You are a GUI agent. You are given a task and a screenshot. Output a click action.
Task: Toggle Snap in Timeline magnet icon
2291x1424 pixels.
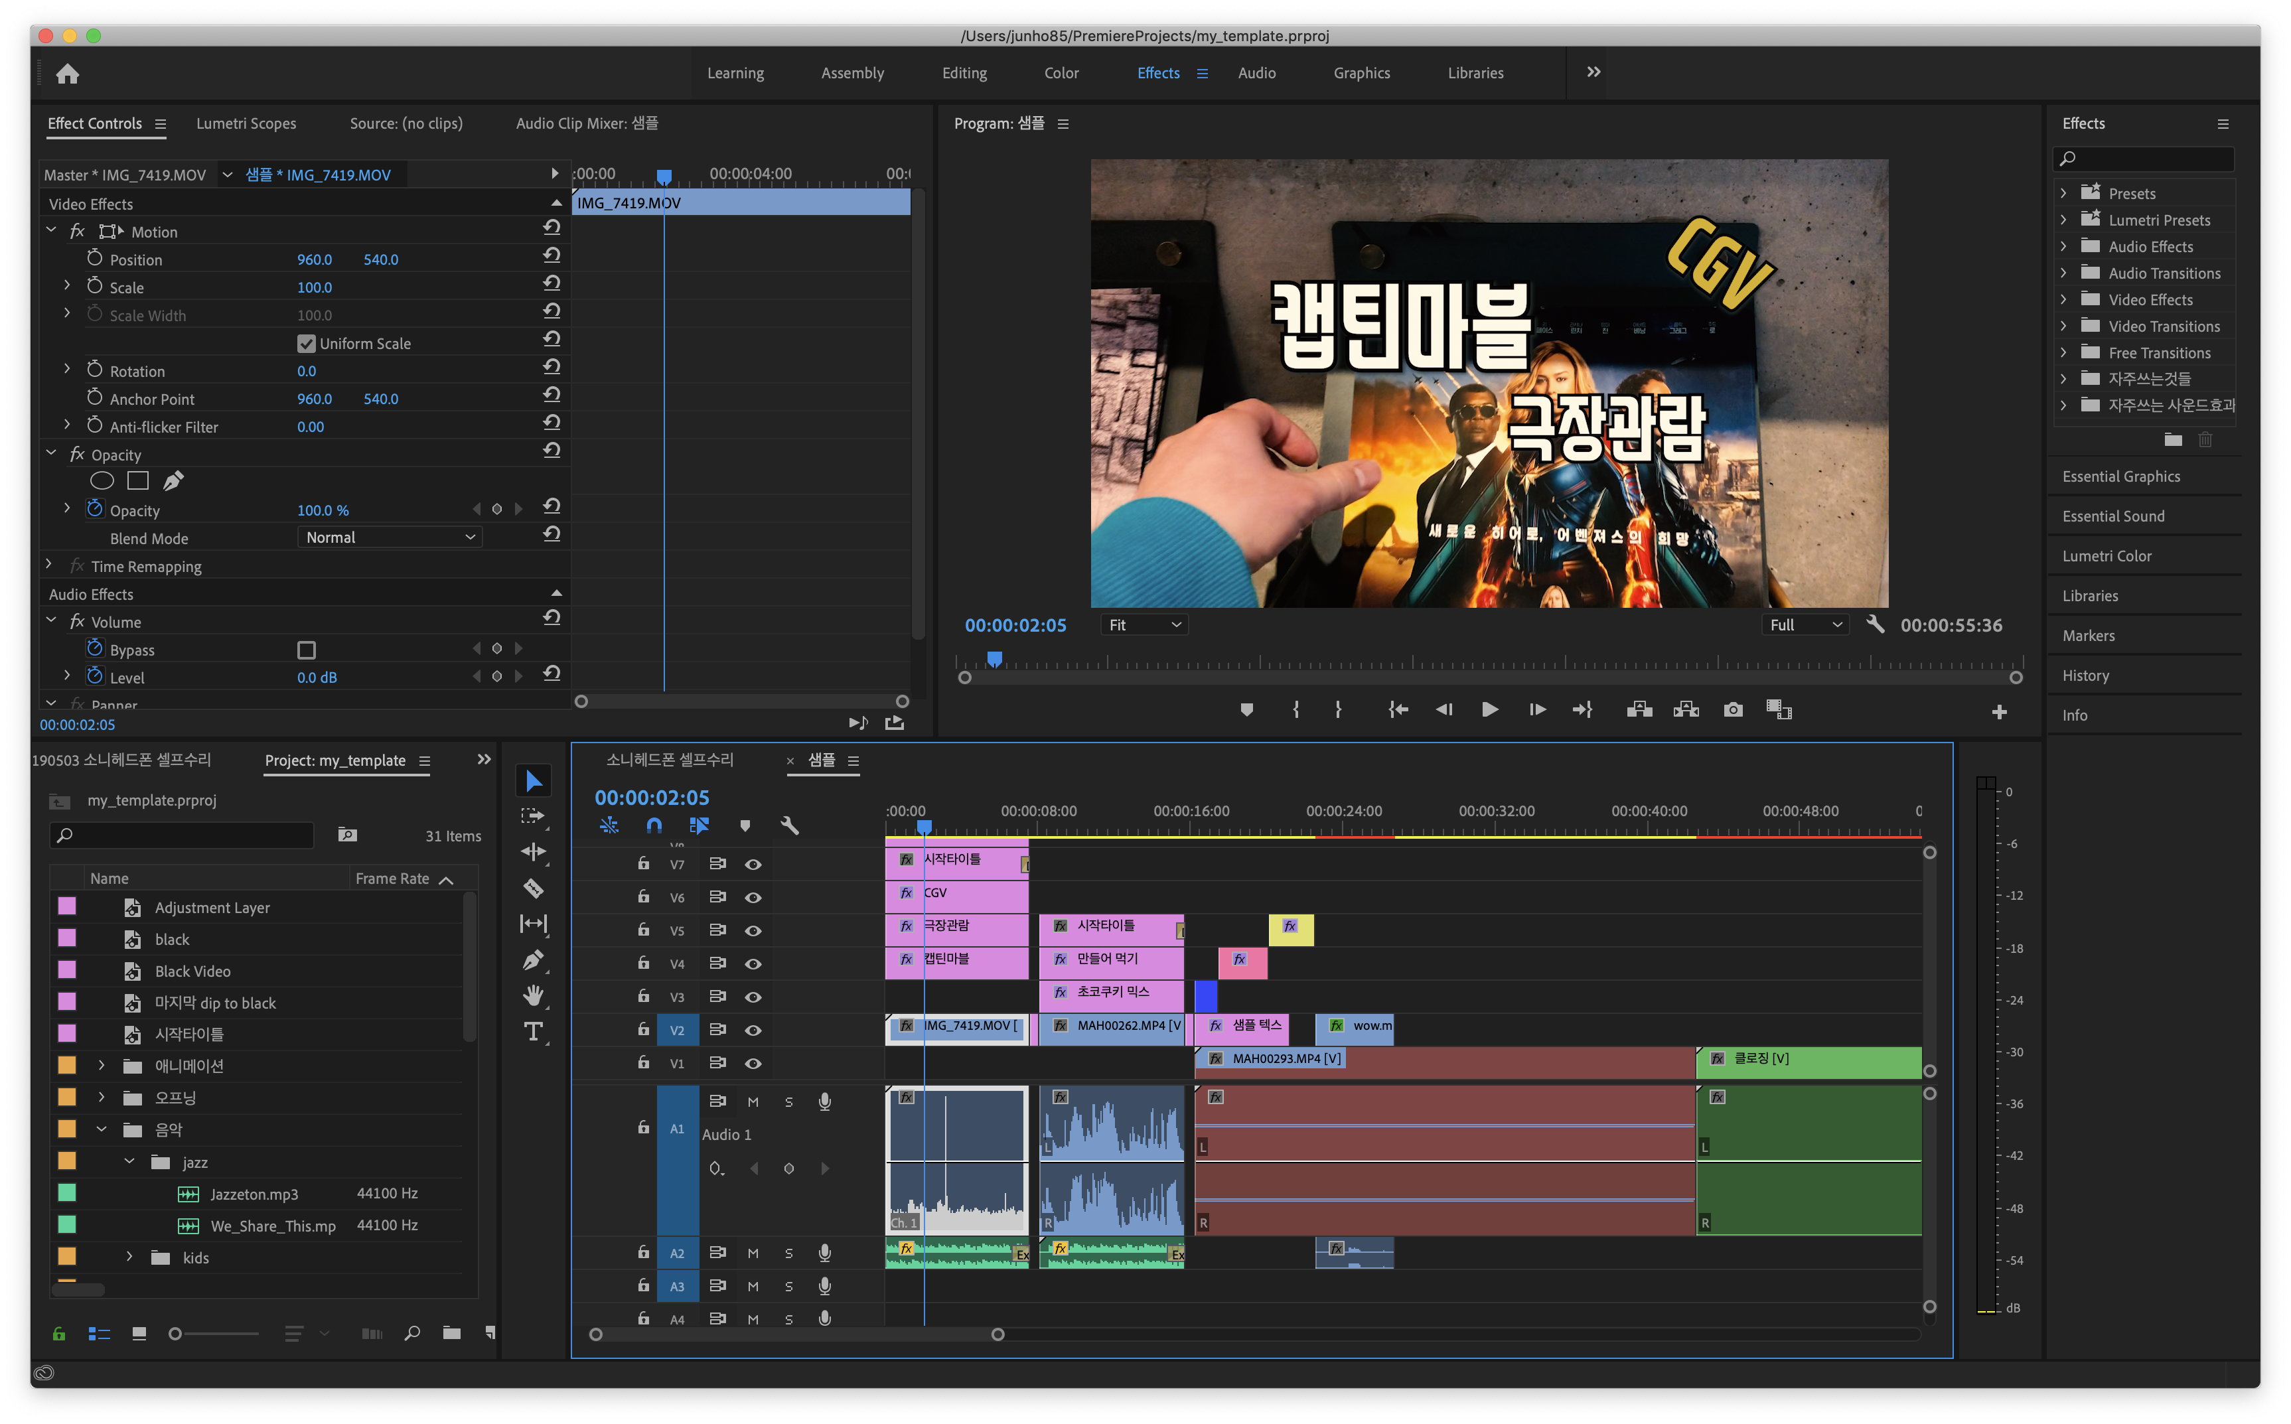pos(654,825)
